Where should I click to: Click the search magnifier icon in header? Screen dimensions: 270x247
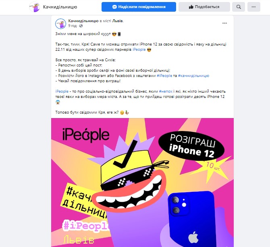[239, 7]
